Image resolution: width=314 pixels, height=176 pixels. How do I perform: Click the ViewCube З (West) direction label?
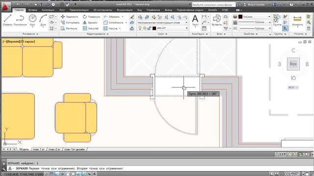[x=279, y=64]
